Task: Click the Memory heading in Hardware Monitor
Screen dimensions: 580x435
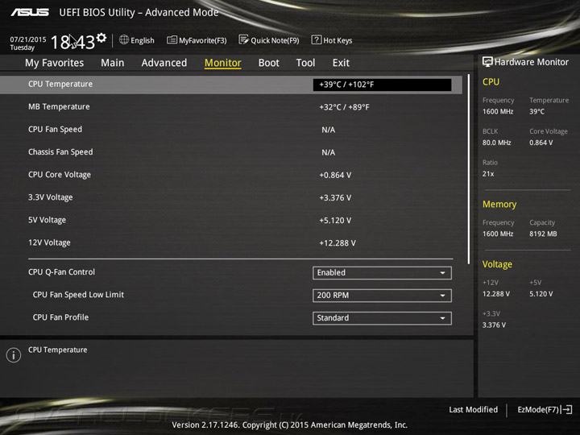Action: coord(499,204)
